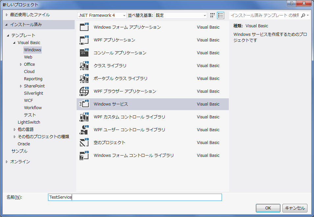Open the help question mark button
Image resolution: width=314 pixels, height=217 pixels.
pyautogui.click(x=292, y=3)
